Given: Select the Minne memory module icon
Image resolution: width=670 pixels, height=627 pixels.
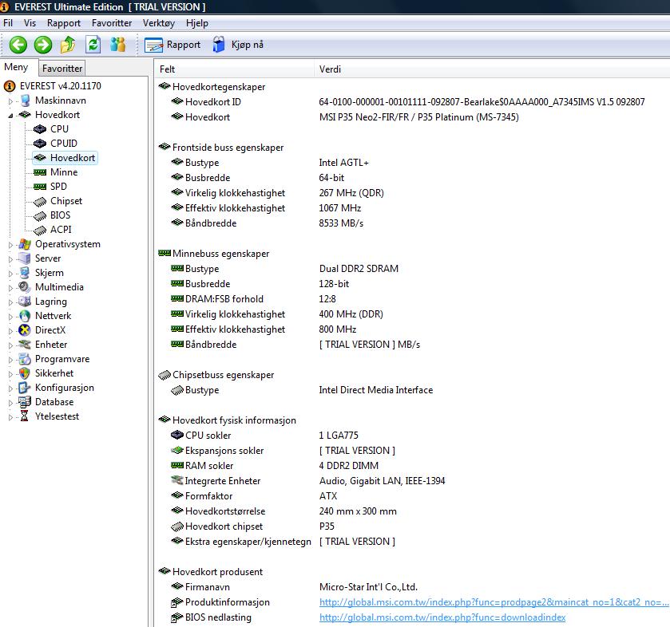Looking at the screenshot, I should [40, 172].
